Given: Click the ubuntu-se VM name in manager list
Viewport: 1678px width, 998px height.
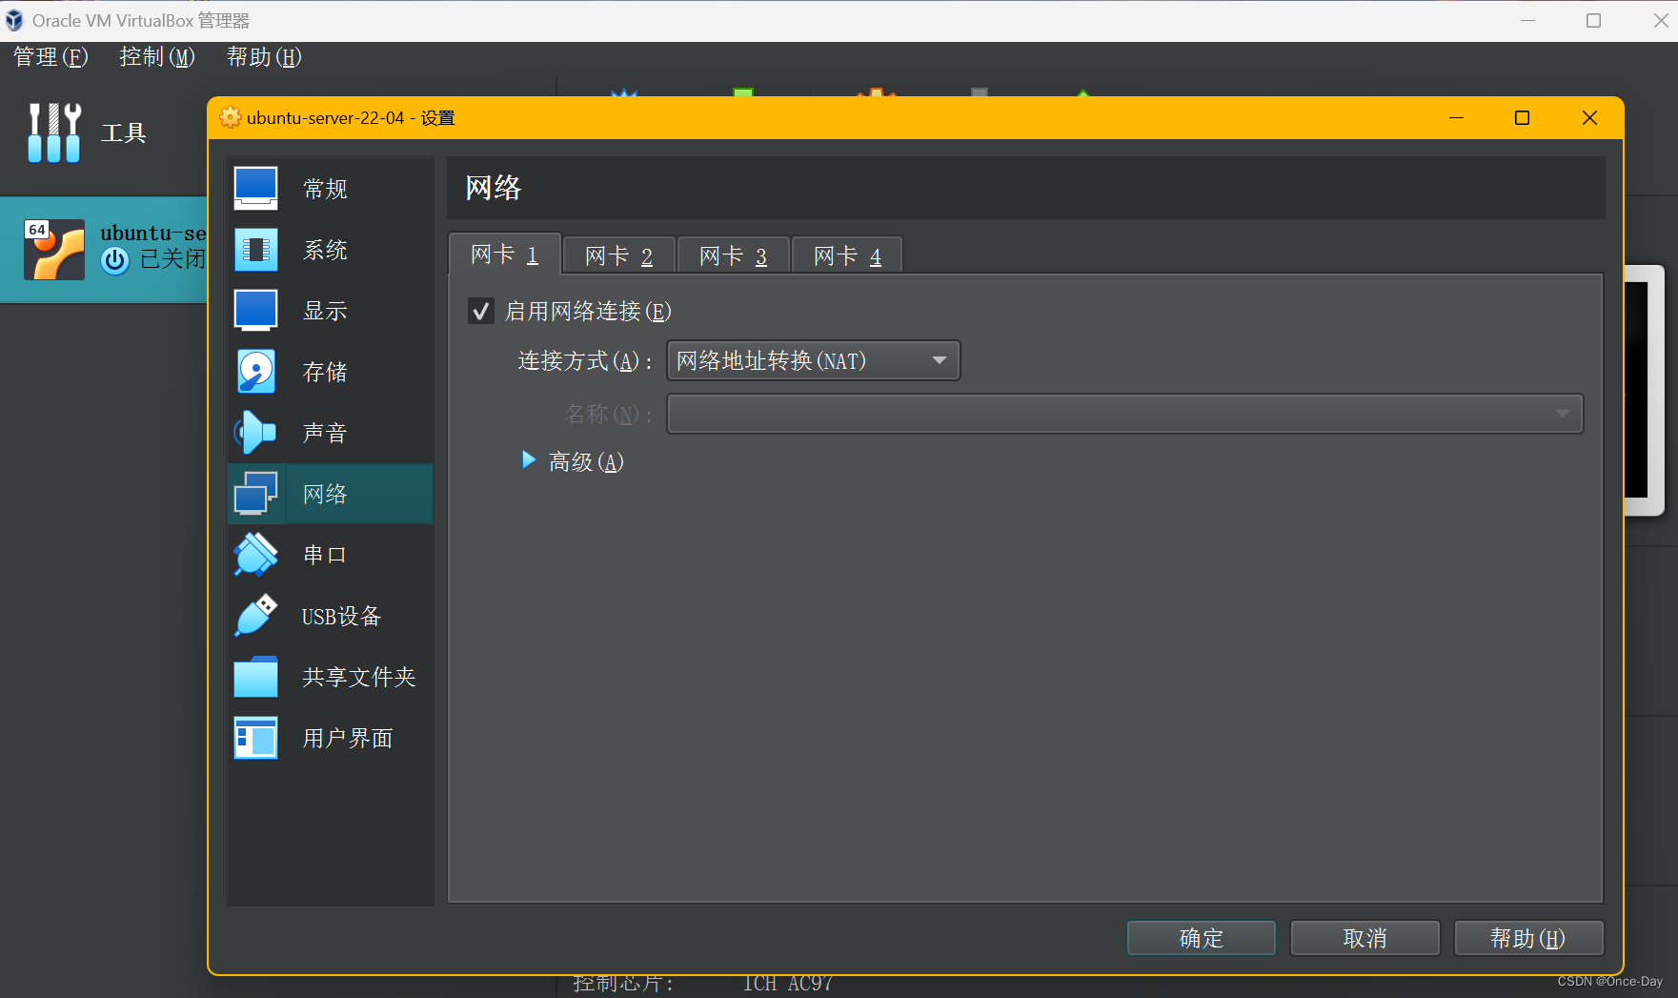Looking at the screenshot, I should [153, 233].
